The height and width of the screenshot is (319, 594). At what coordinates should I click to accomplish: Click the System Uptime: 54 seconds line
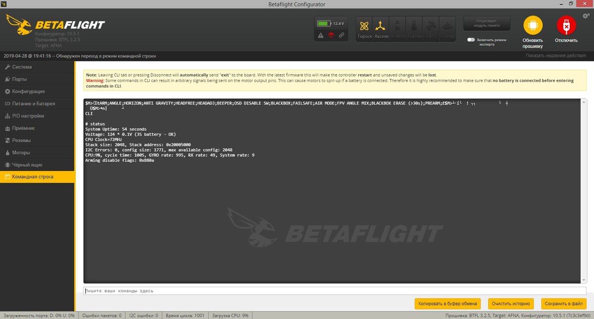[x=116, y=129]
